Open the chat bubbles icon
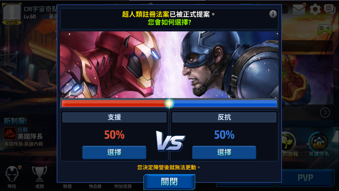Image resolution: width=339 pixels, height=191 pixels. click(x=329, y=9)
